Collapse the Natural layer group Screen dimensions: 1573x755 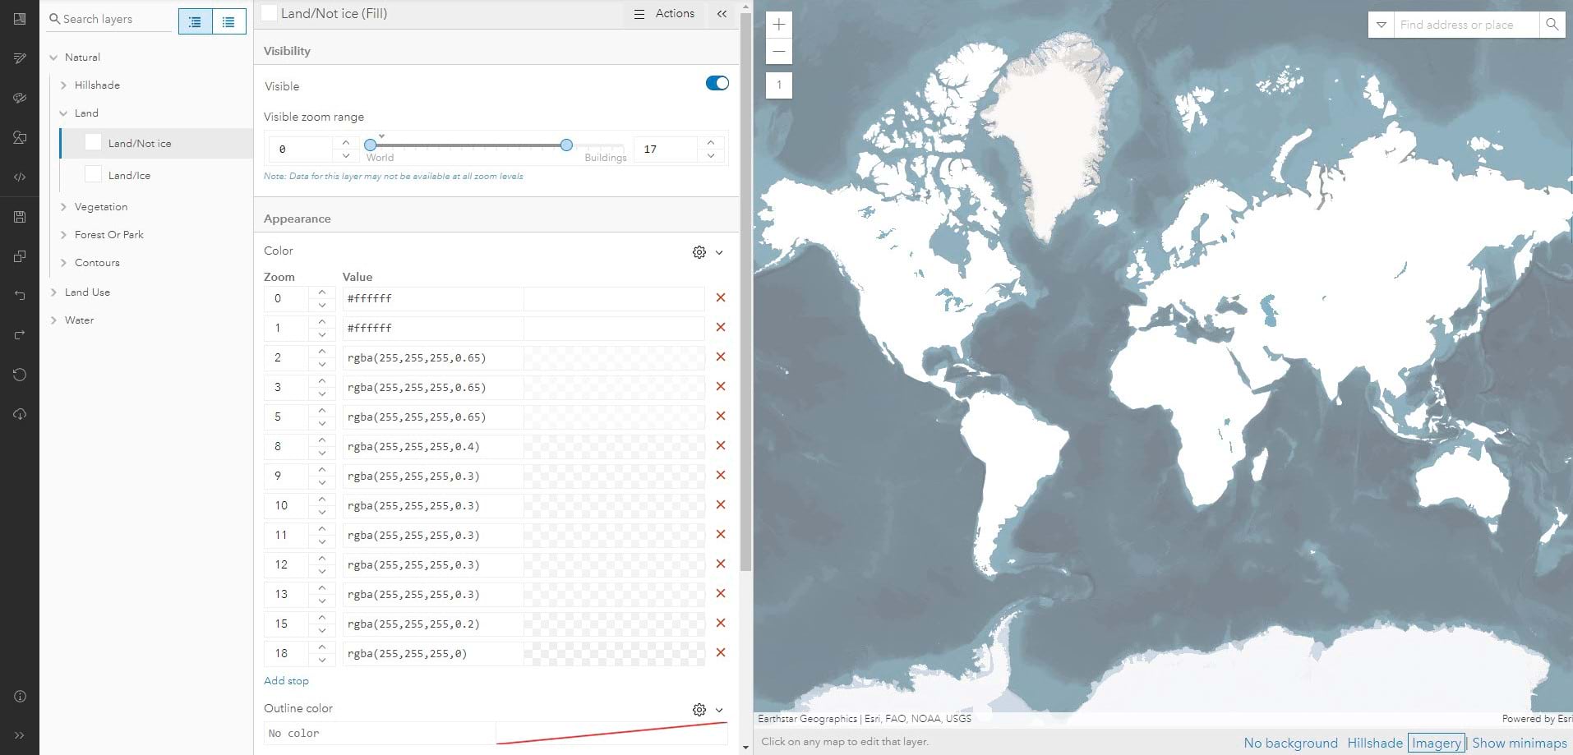pos(53,58)
